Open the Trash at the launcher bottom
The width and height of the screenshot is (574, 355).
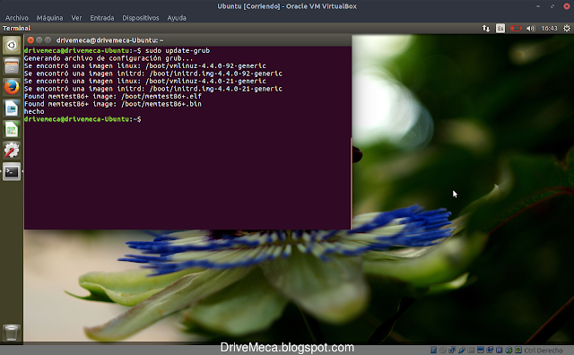[12, 333]
